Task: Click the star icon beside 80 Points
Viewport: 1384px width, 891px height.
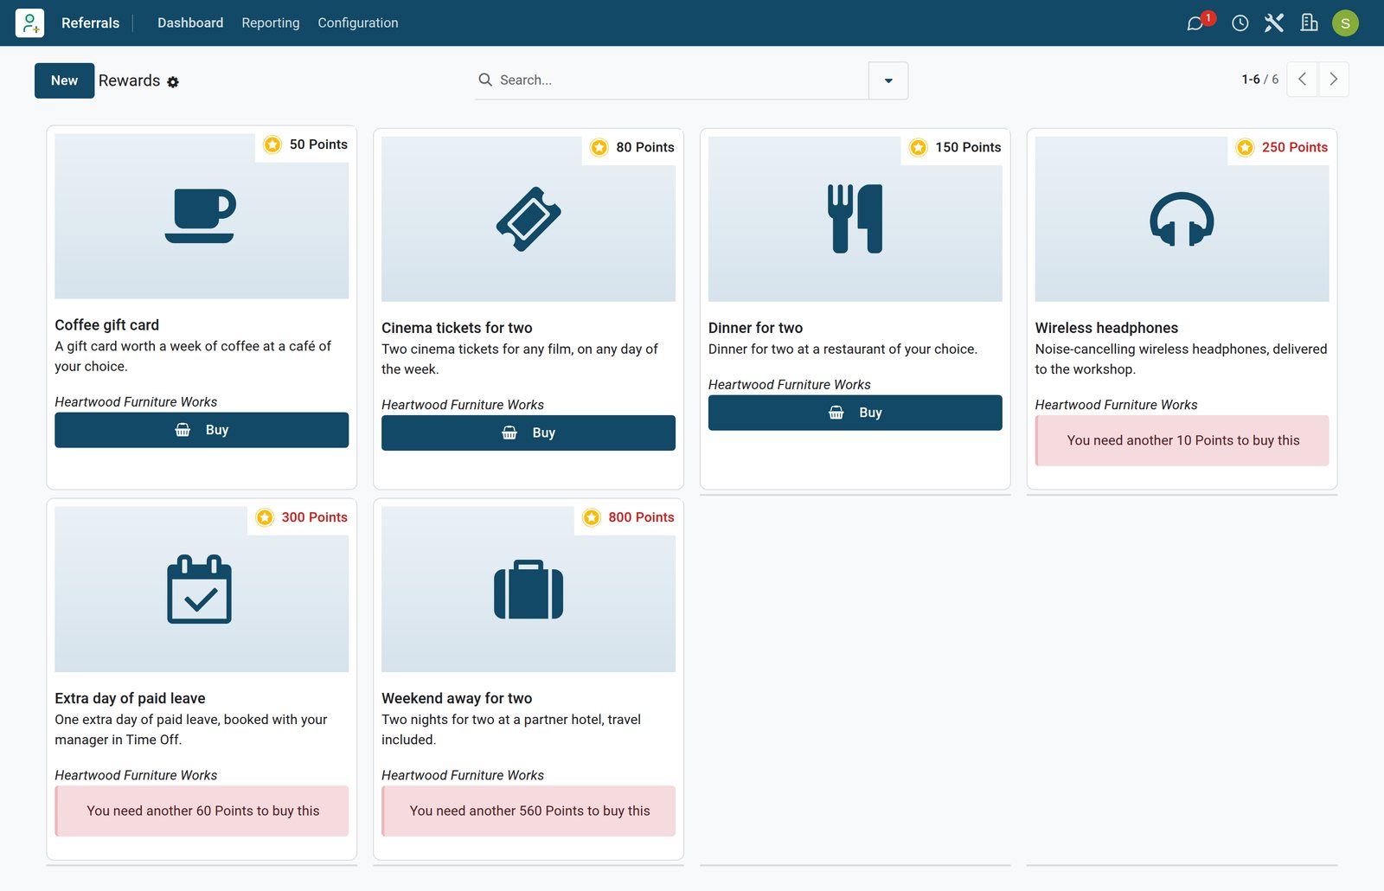Action: (599, 148)
